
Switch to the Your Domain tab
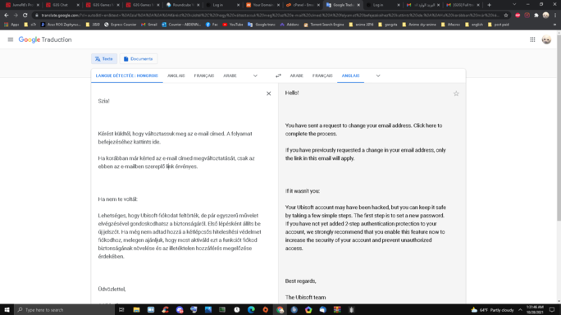(x=263, y=5)
